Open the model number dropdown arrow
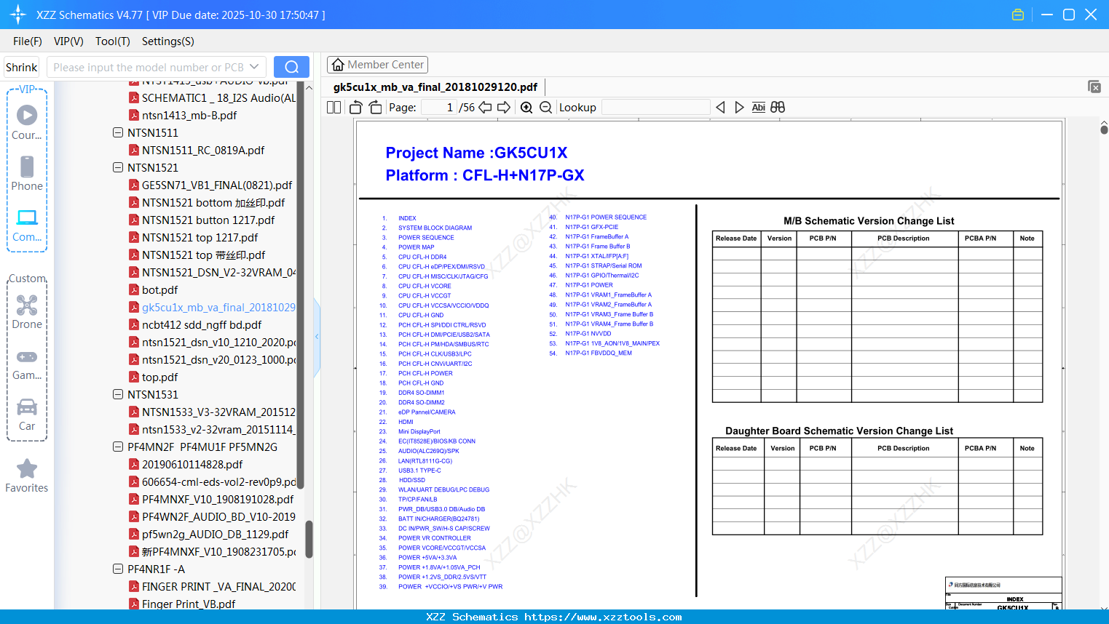1109x624 pixels. (254, 67)
